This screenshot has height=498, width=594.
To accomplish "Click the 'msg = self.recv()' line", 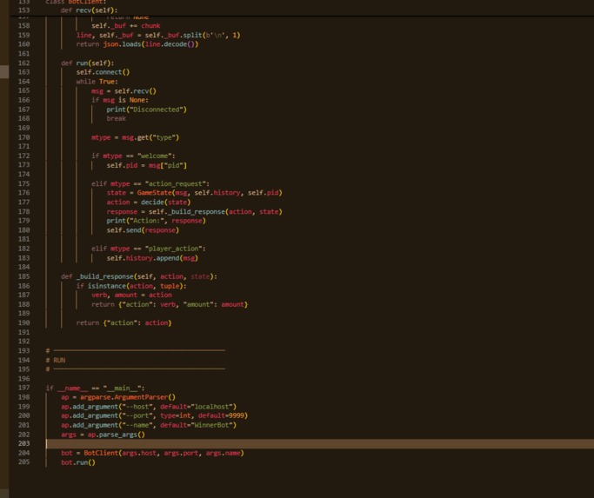I will [x=123, y=91].
